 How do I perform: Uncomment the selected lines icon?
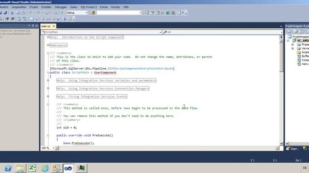(x=25, y=19)
